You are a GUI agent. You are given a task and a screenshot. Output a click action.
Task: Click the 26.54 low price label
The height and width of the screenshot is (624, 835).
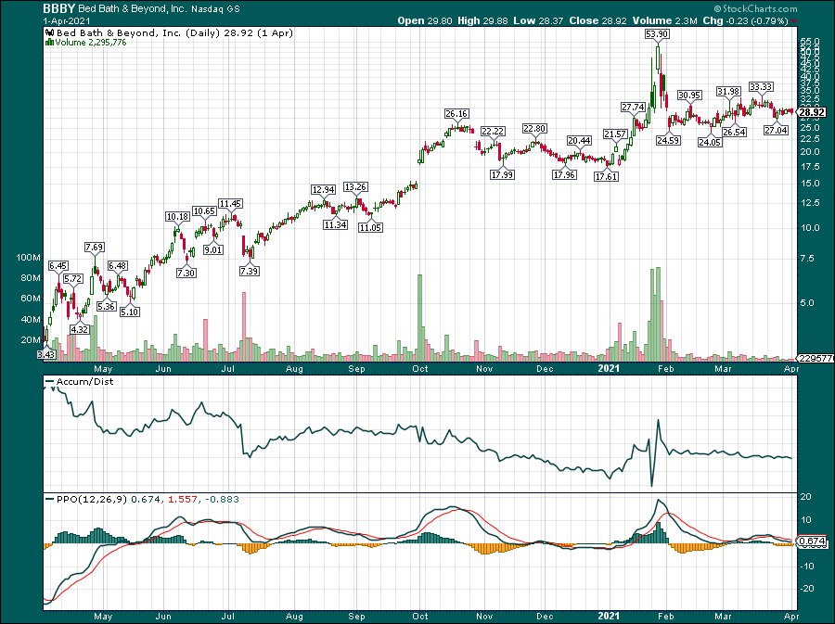tap(734, 132)
